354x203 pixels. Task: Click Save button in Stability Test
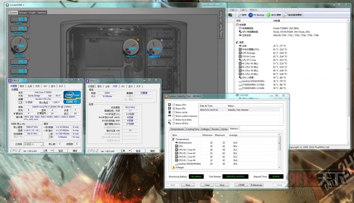click(x=222, y=185)
